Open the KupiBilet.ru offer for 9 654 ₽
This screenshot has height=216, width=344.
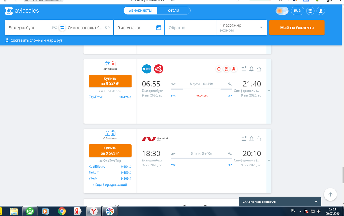(x=110, y=167)
